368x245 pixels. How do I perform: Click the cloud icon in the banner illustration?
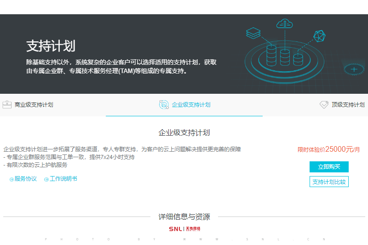pos(285,23)
